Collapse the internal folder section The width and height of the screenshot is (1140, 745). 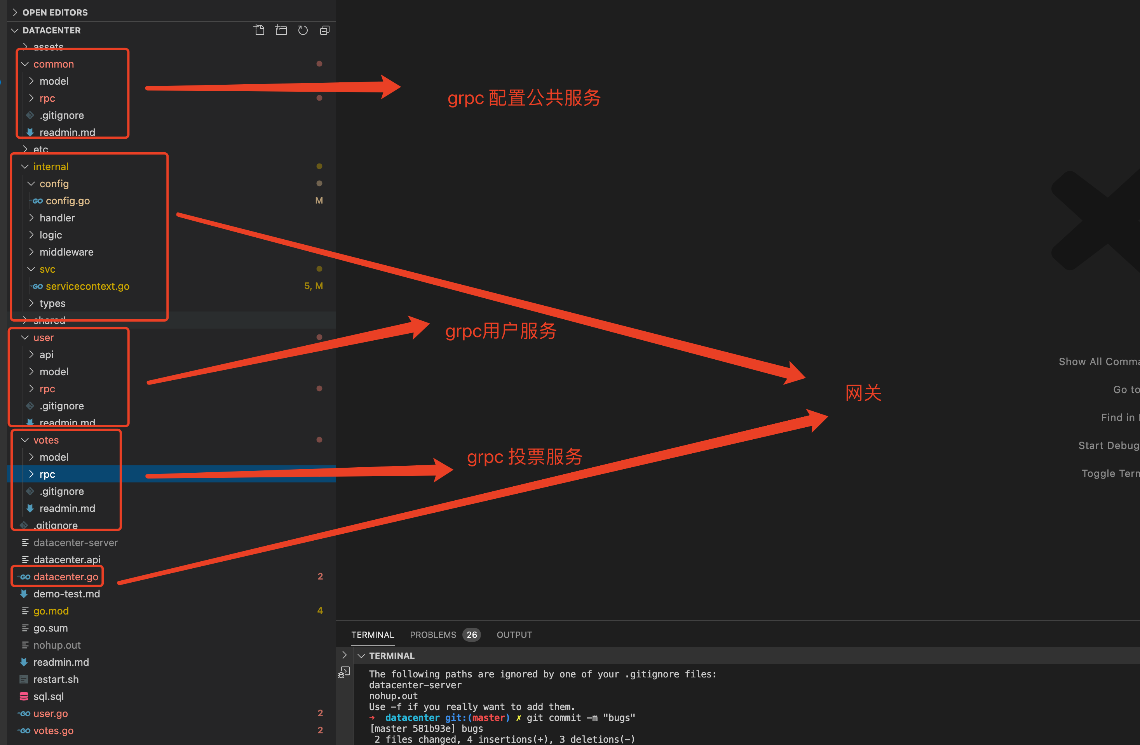[x=24, y=166]
